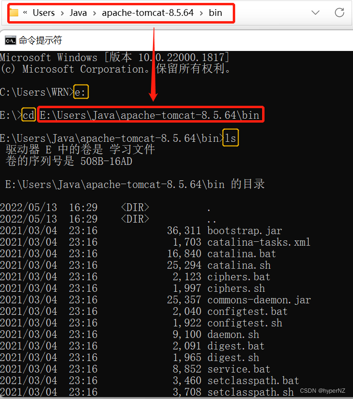This screenshot has width=353, height=399.
Task: Click catalina-tasks.xml in the listing
Action: tap(259, 242)
